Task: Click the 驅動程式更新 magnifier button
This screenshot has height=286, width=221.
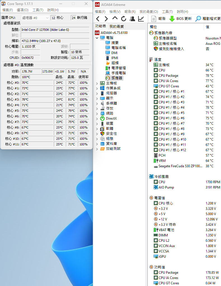Action: [208, 18]
